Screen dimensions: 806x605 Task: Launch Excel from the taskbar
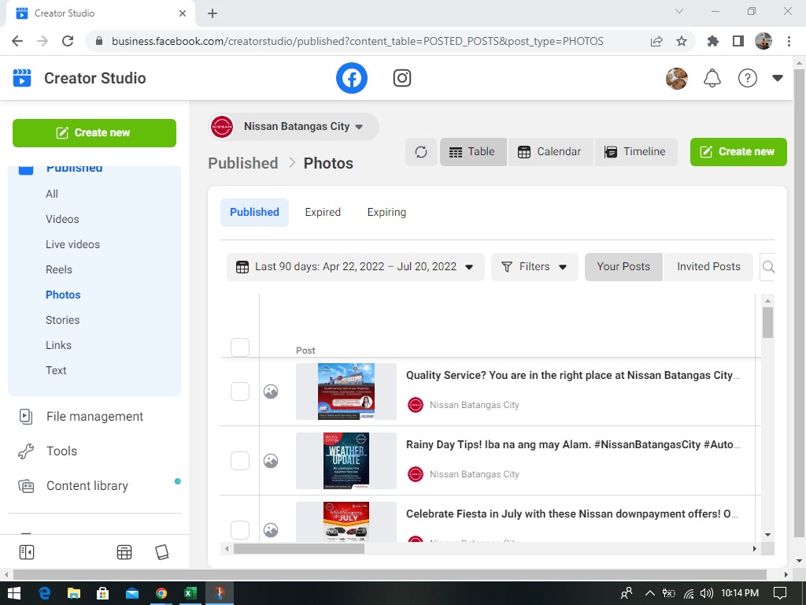tap(190, 593)
